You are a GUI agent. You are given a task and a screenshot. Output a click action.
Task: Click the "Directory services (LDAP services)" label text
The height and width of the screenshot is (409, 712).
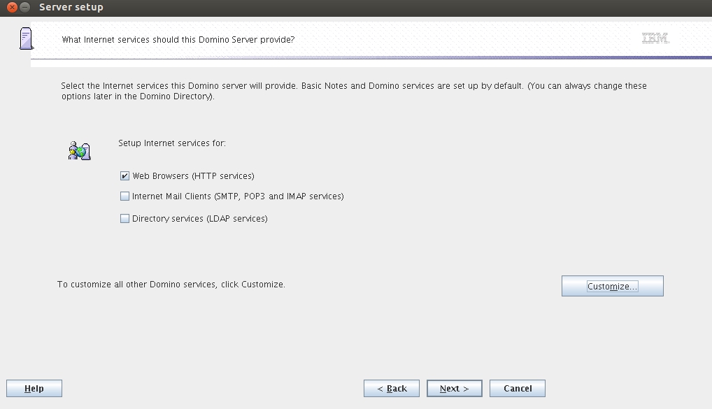click(x=199, y=219)
